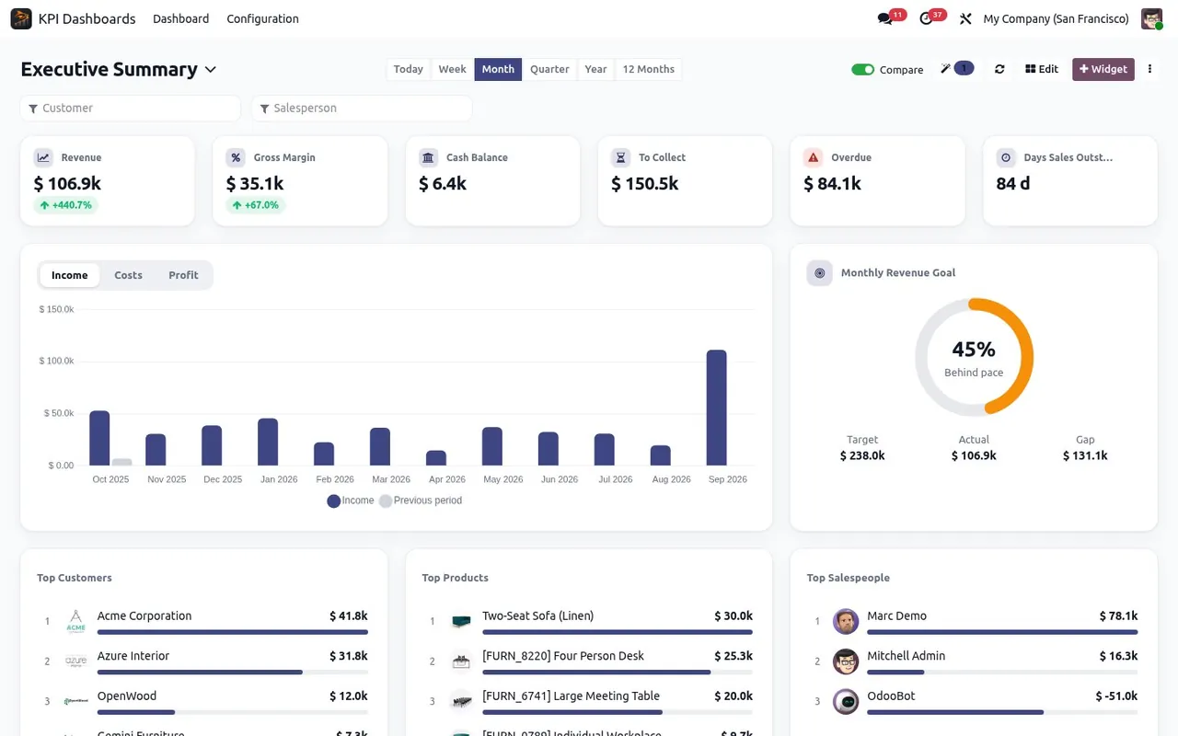This screenshot has width=1178, height=736.
Task: Click the $ 238.0k Target value
Action: coord(862,455)
